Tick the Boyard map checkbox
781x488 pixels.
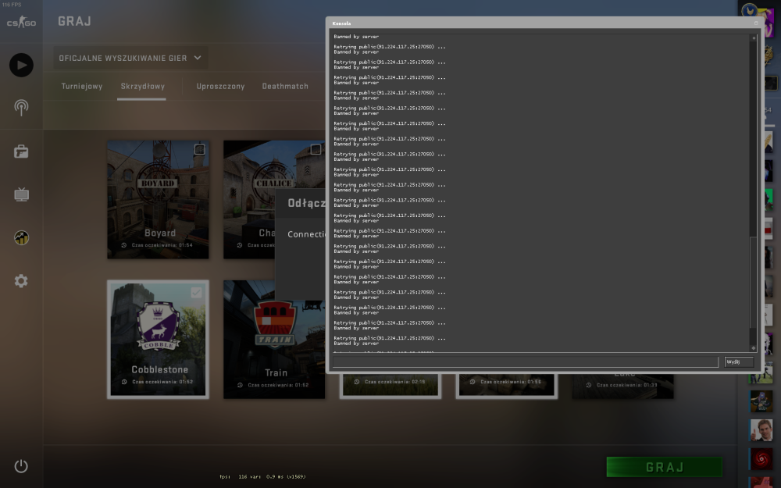200,149
